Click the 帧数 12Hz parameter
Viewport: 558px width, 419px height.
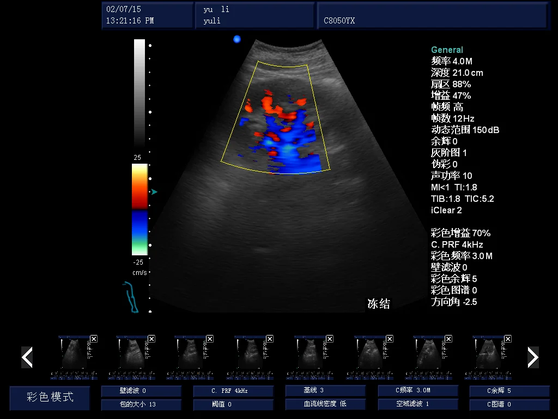453,118
